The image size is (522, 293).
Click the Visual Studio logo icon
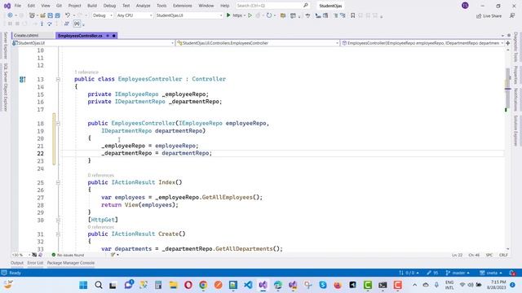(7, 6)
